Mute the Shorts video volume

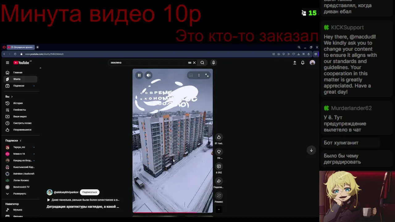pyautogui.click(x=148, y=75)
